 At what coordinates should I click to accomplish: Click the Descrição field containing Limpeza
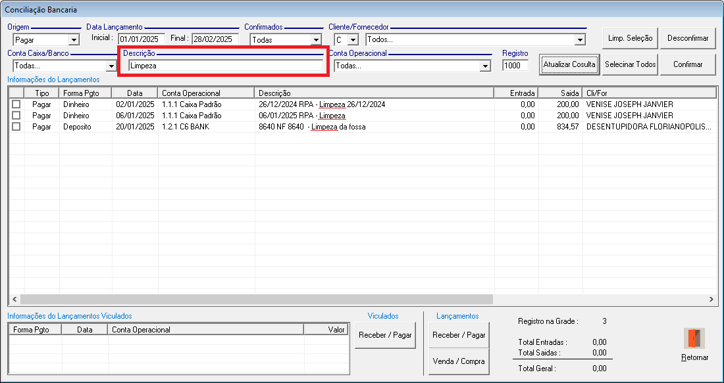click(x=225, y=66)
